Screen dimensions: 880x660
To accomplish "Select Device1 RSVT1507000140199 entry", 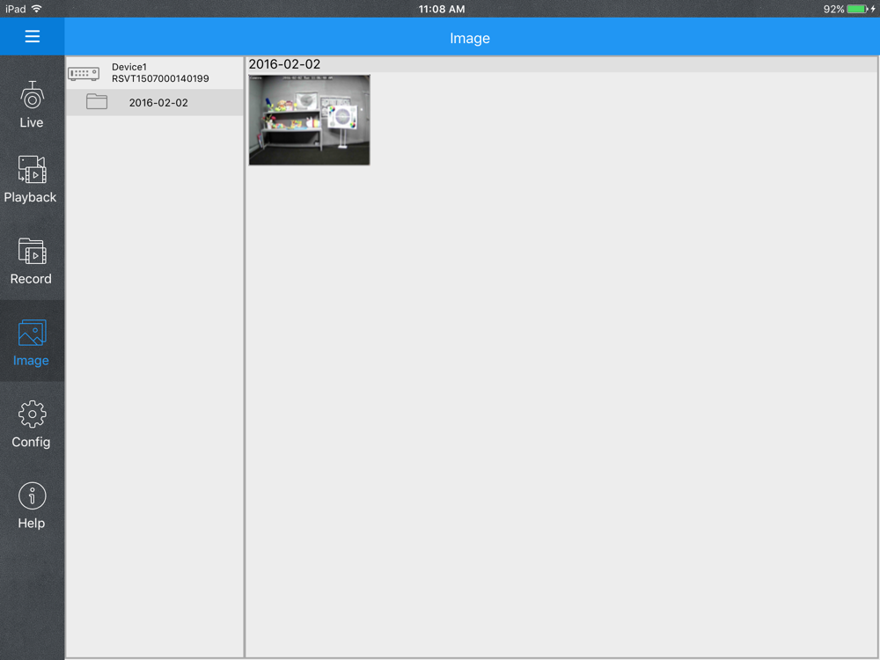I will 155,73.
